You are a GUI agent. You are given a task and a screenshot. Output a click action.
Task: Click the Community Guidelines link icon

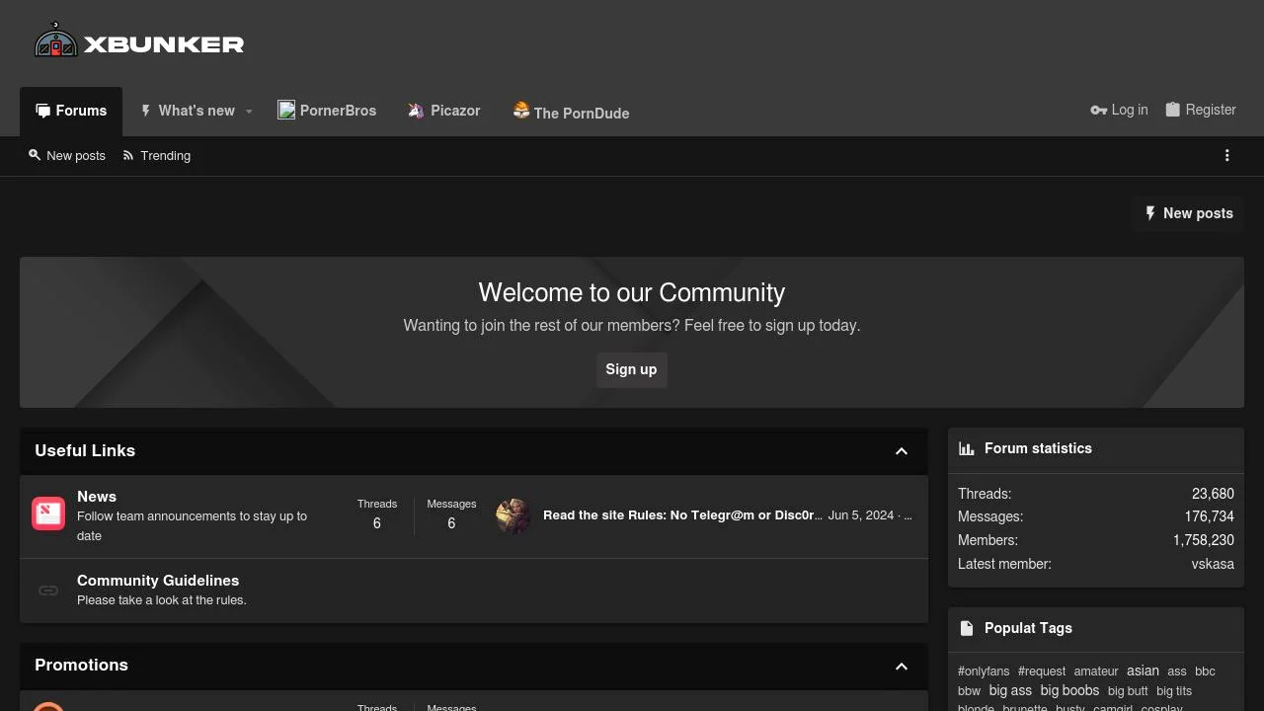click(47, 590)
